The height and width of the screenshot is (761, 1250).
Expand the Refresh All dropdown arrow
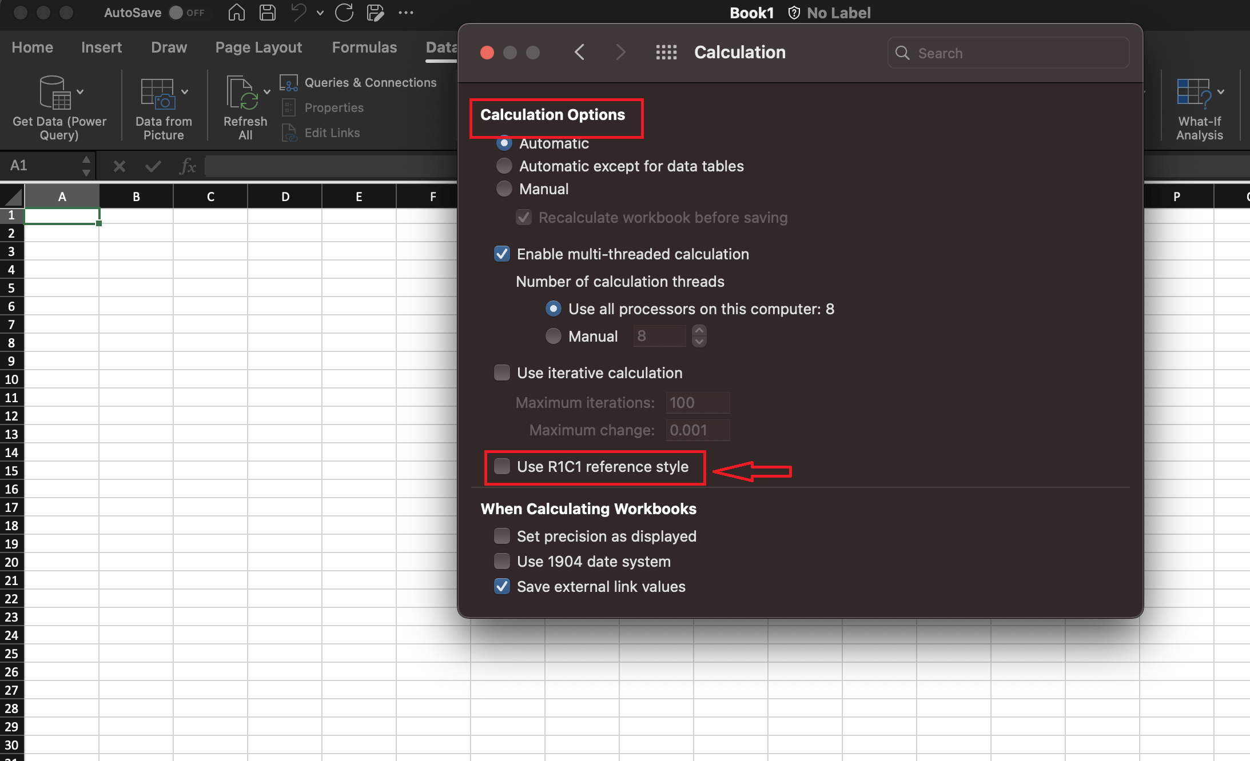point(267,91)
